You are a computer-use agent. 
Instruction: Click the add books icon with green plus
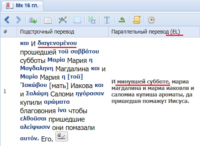click(x=33, y=20)
